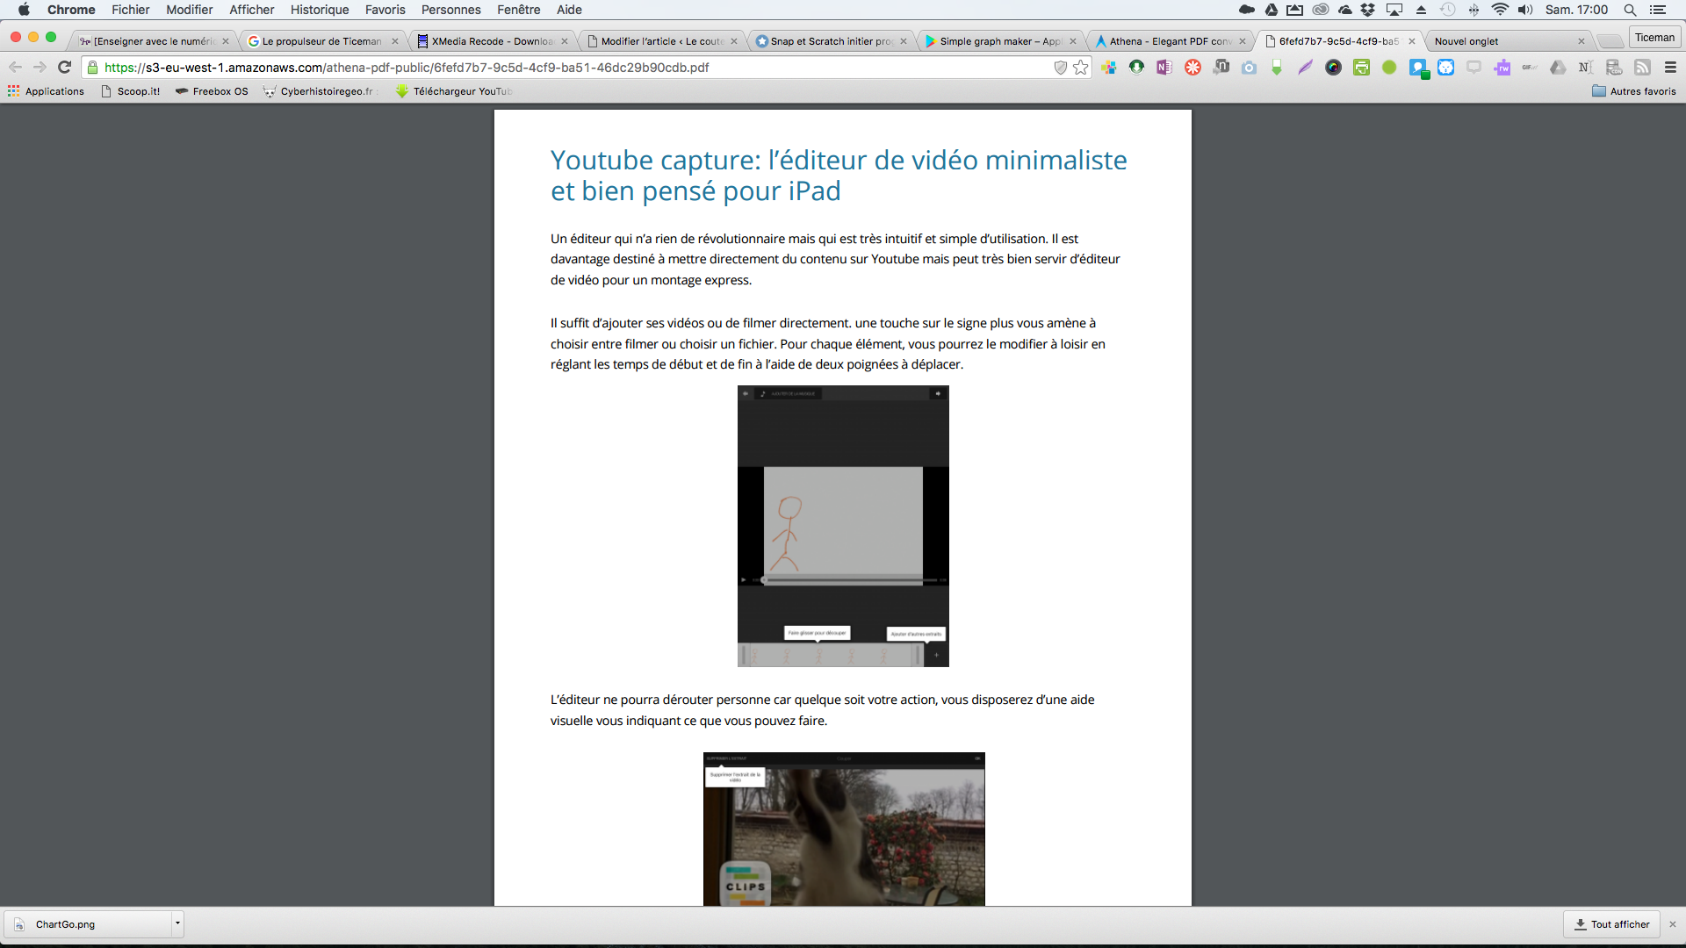Image resolution: width=1686 pixels, height=948 pixels.
Task: Reload the PDF page
Action: 64,68
